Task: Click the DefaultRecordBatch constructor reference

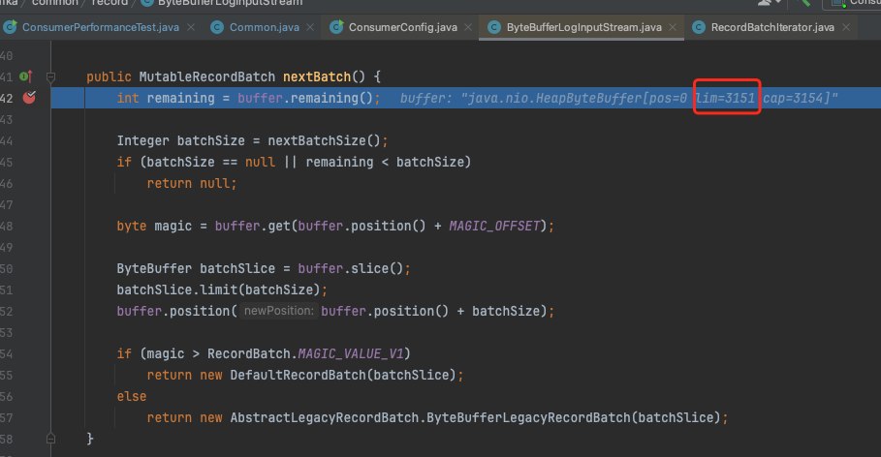Action: (298, 375)
